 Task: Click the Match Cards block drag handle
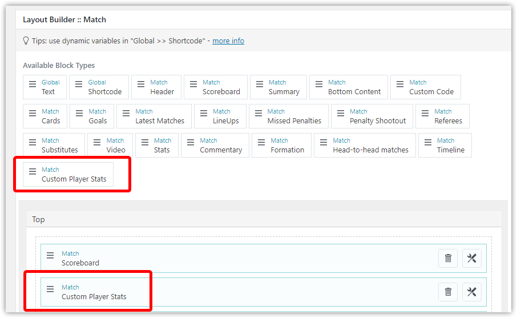pos(33,113)
